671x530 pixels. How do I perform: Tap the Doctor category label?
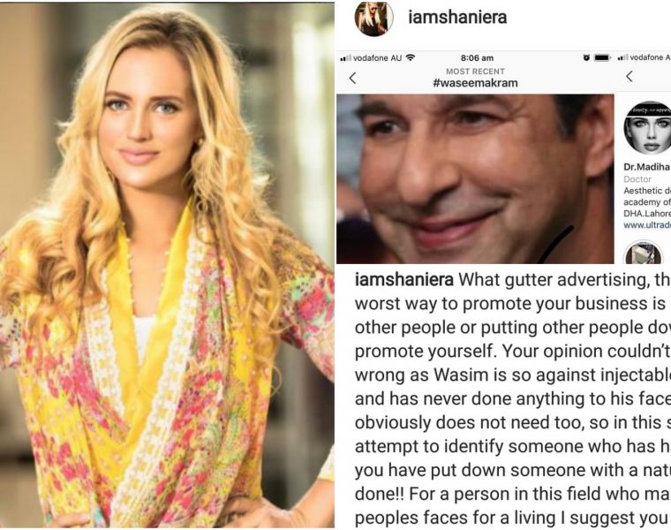point(637,179)
